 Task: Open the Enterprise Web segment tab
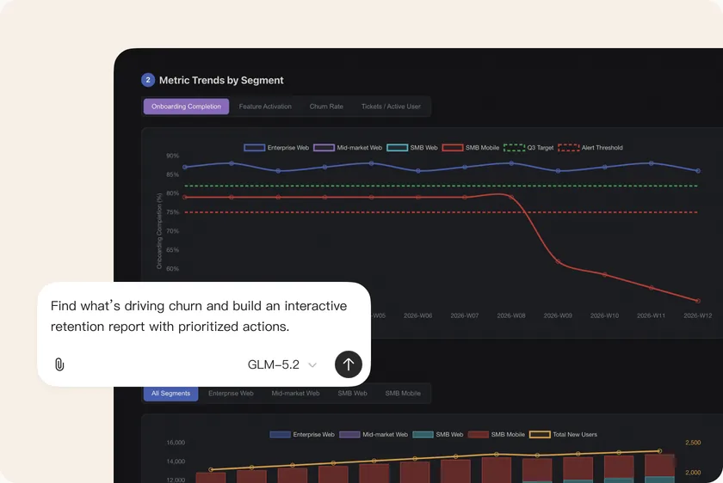coord(231,394)
